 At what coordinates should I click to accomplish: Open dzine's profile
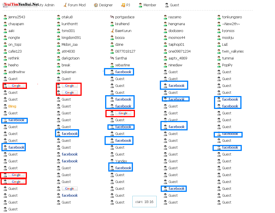coord(119,44)
